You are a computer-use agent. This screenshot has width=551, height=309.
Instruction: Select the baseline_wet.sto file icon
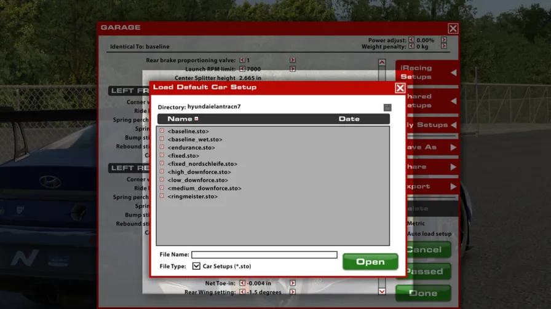pyautogui.click(x=162, y=139)
